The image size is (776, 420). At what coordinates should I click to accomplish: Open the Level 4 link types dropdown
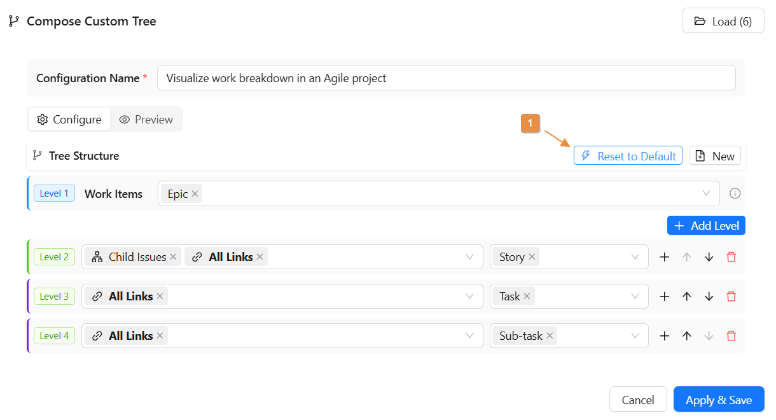[x=469, y=336]
